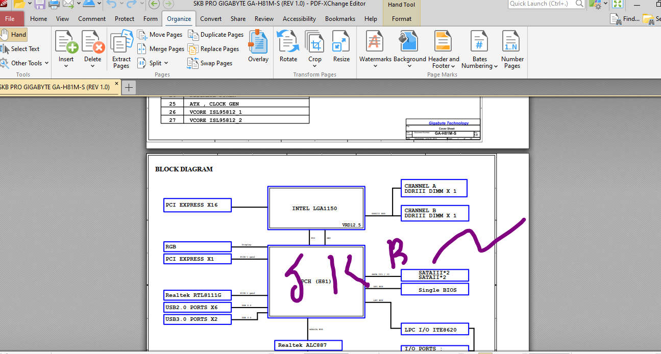Click 'PCI EXPRESS X16' block text
This screenshot has width=661, height=354.
(x=191, y=205)
